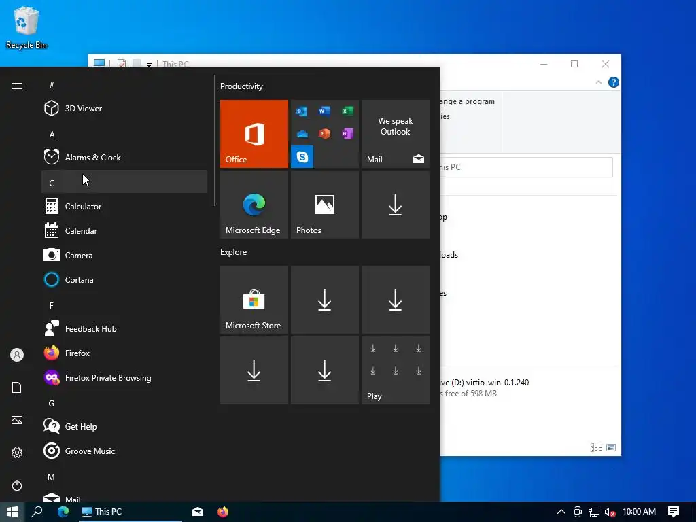The width and height of the screenshot is (696, 522).
Task: Click the Office tile
Action: 254,134
